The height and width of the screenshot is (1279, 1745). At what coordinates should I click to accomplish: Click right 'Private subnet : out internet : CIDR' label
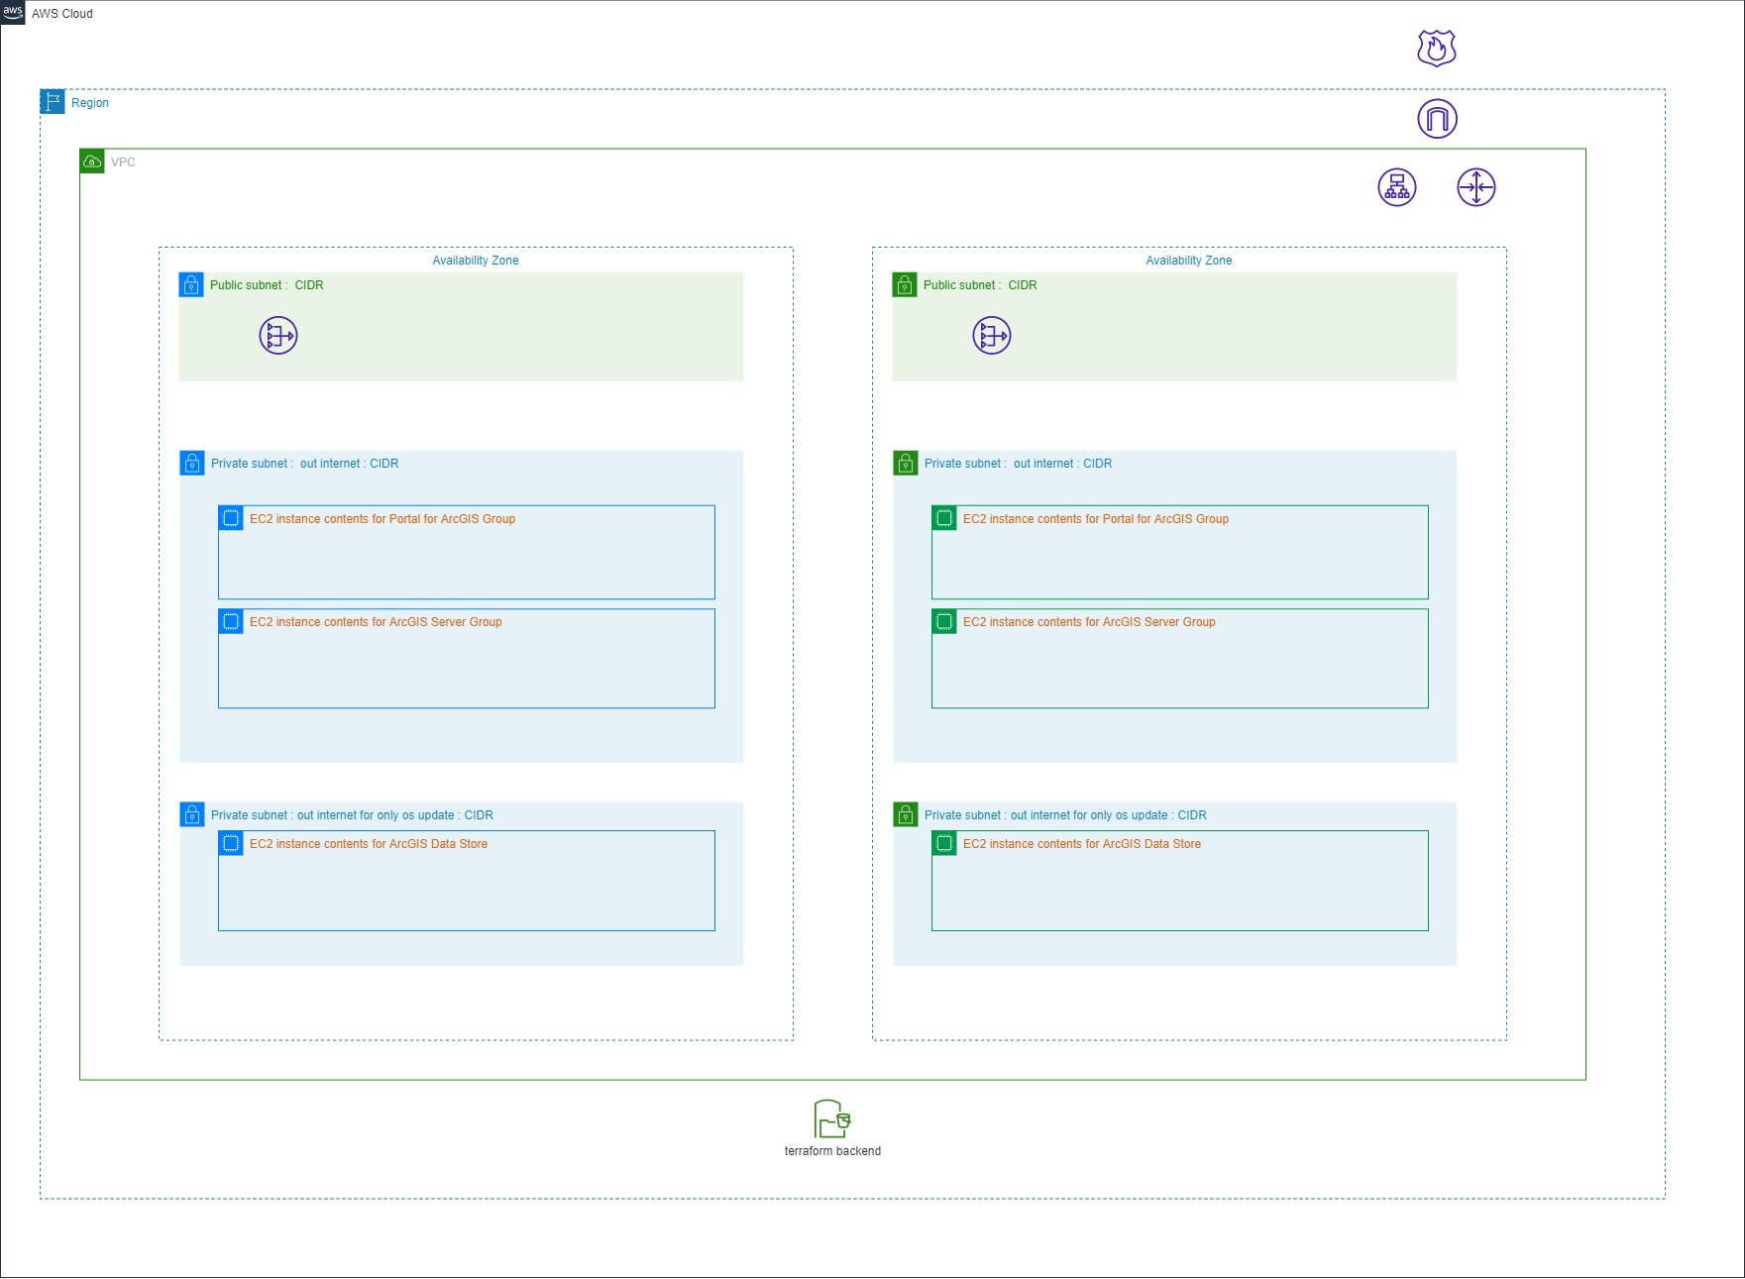point(1019,464)
